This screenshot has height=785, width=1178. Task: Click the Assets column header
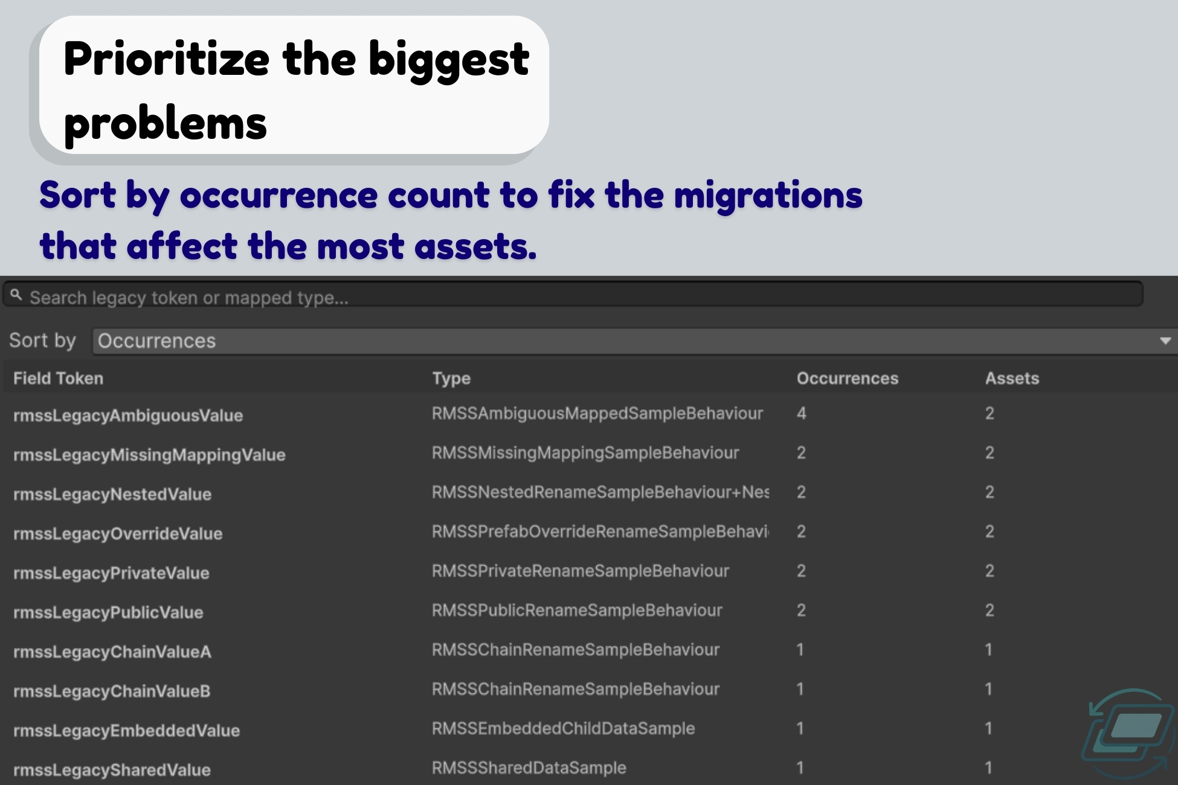pos(1012,379)
